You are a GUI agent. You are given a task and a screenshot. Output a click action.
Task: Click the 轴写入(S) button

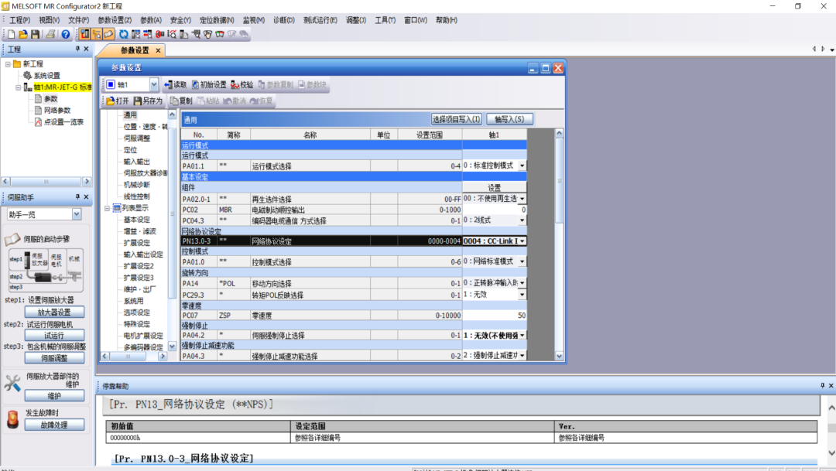(x=509, y=119)
